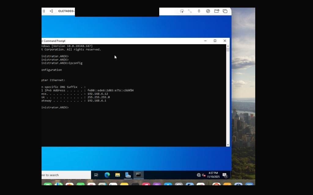This screenshot has height=195, width=313.
Task: Click the default gateway value 192.168.6.1
Action: pos(97,101)
